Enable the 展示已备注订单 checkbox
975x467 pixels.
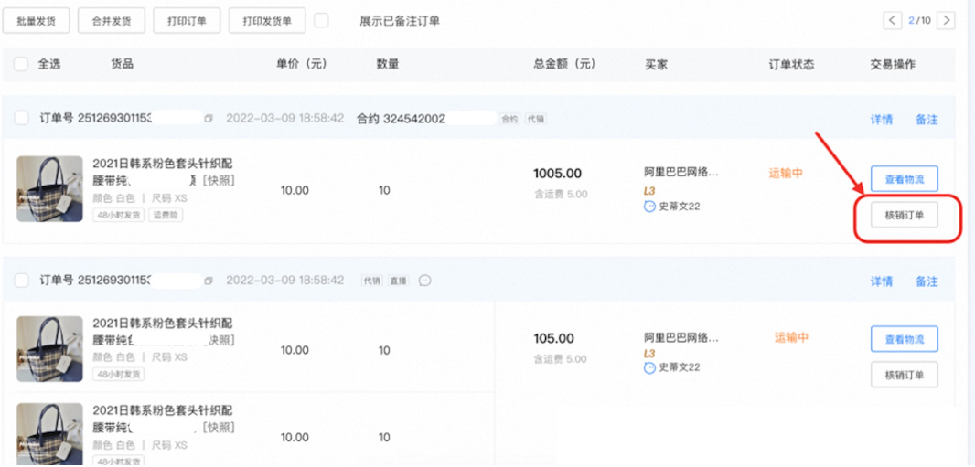321,20
